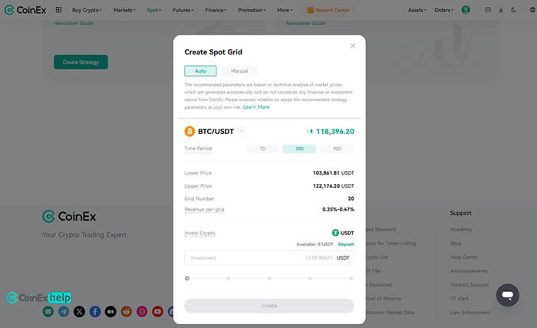Open CoinEx Reddit social icon

tap(127, 311)
